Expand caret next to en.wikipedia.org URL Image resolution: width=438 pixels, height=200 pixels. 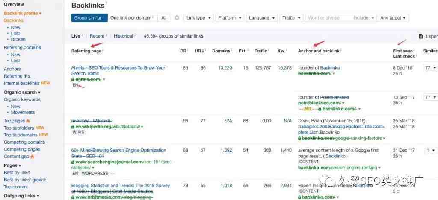(x=142, y=127)
